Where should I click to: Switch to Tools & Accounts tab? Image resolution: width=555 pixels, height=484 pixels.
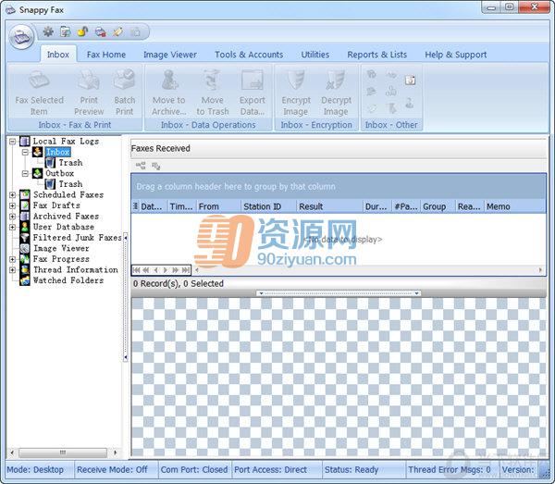249,55
